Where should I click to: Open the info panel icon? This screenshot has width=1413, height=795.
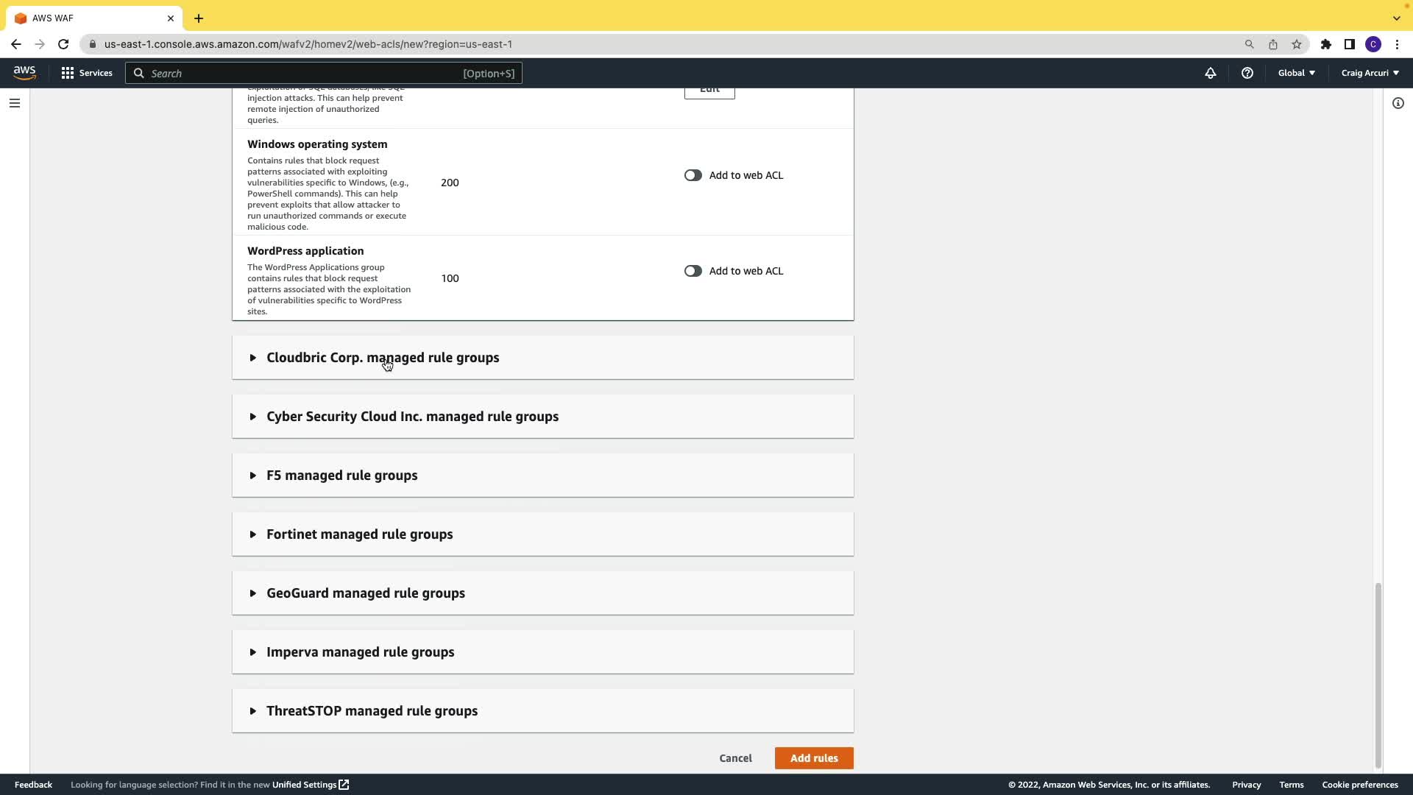tap(1398, 103)
